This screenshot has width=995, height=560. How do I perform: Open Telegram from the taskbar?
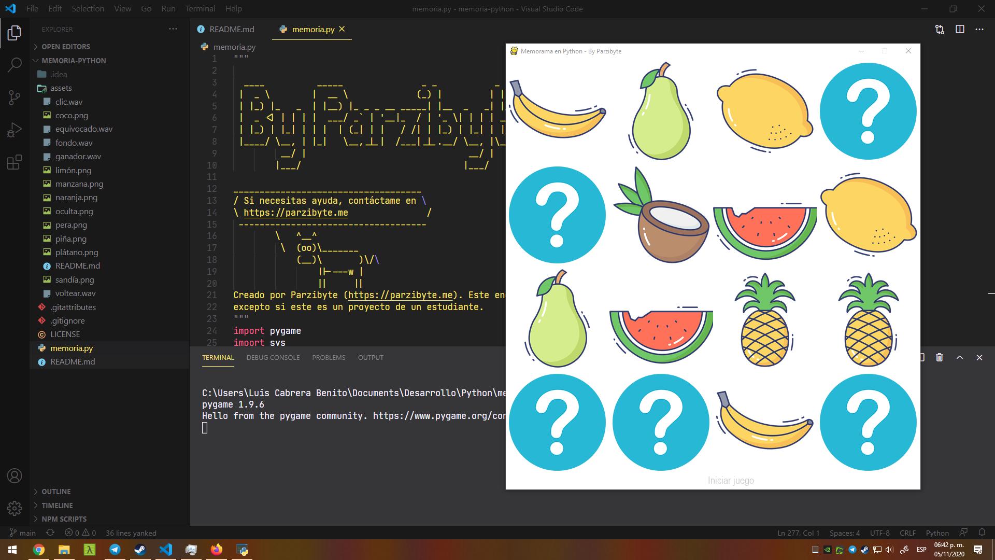115,550
